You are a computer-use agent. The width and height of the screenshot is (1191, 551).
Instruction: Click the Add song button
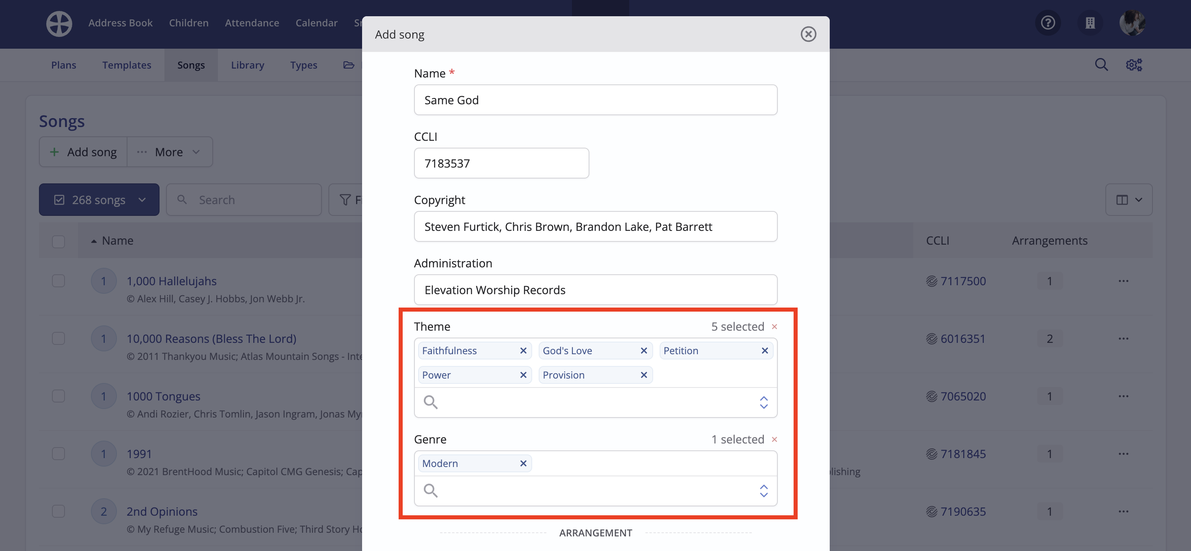(83, 152)
